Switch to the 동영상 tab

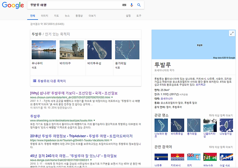point(79,16)
